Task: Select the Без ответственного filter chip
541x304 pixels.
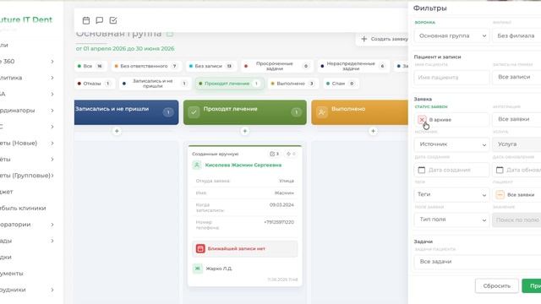Action: (146, 66)
